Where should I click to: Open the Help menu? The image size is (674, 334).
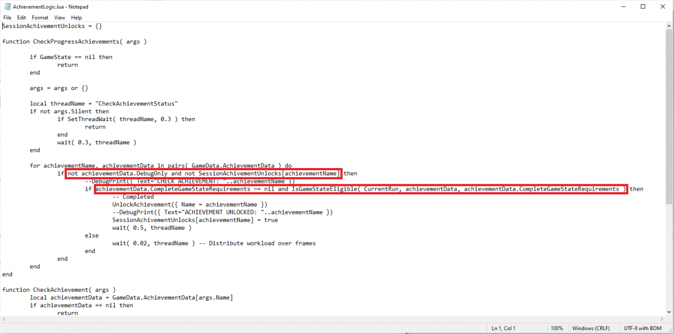coord(76,17)
